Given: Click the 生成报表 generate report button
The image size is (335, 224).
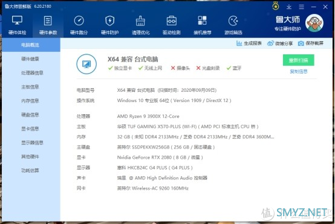Looking at the screenshot, I should tap(249, 43).
